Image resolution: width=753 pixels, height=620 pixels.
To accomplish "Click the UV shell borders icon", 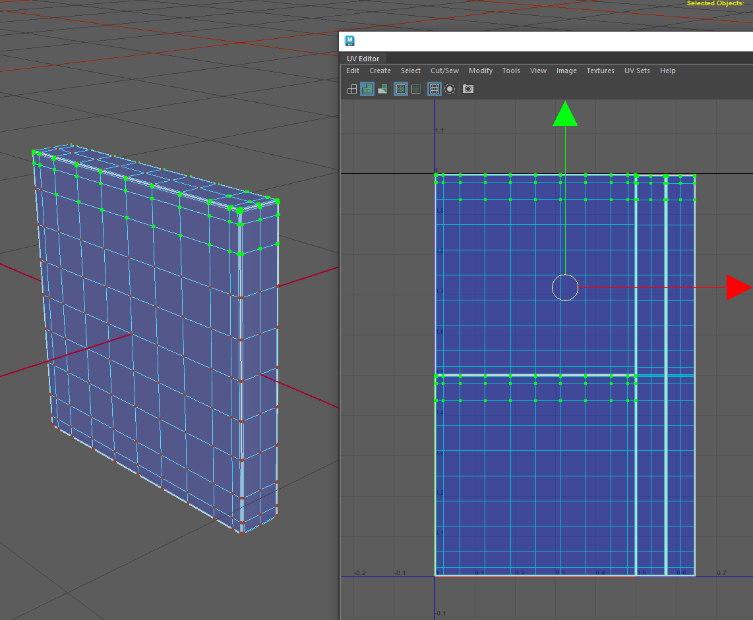I will coord(416,89).
